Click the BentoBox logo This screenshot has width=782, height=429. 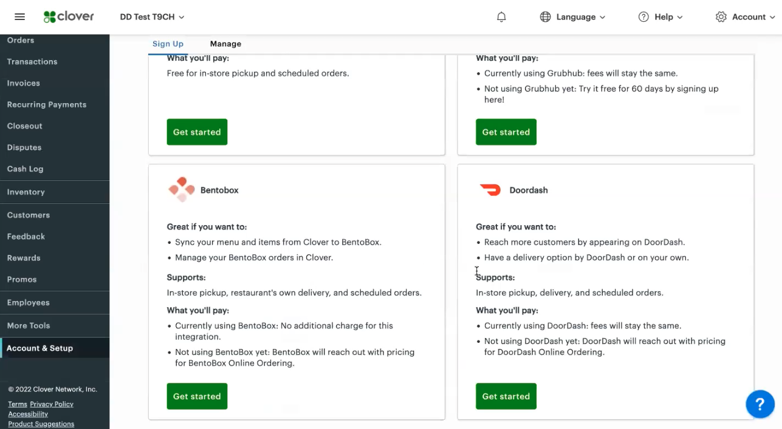point(181,189)
